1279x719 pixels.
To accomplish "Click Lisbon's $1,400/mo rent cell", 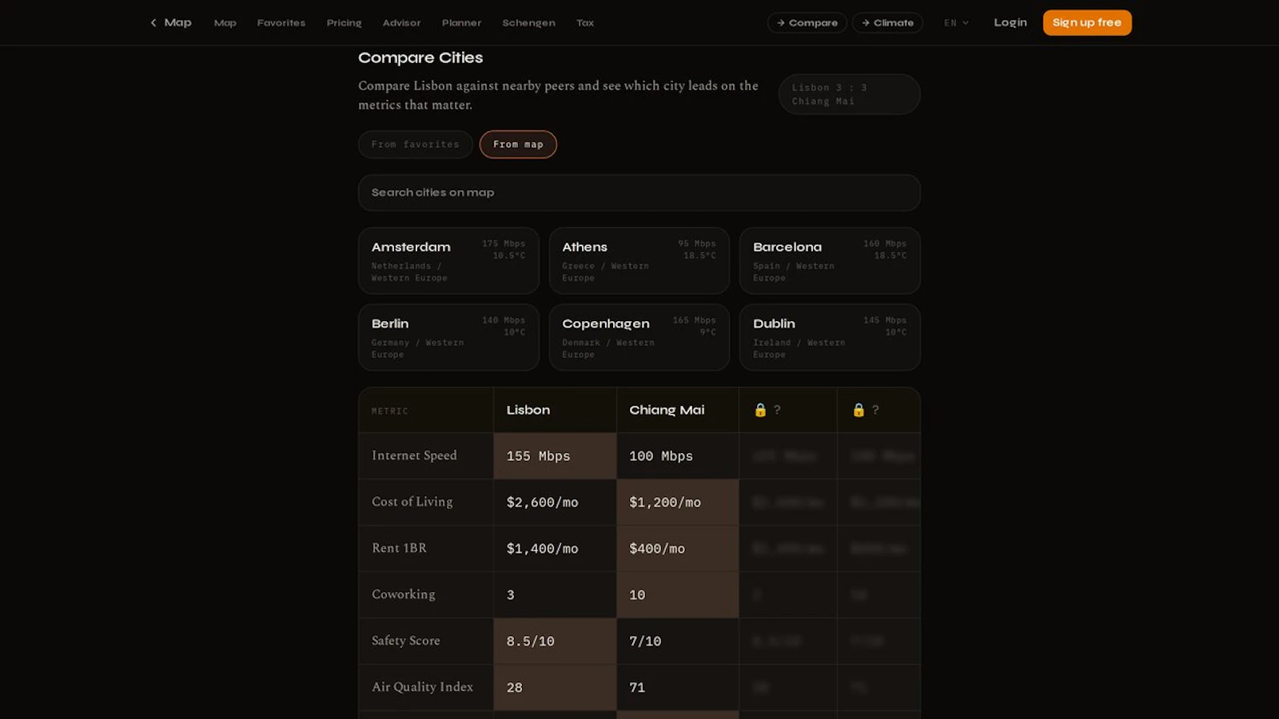I will (555, 549).
